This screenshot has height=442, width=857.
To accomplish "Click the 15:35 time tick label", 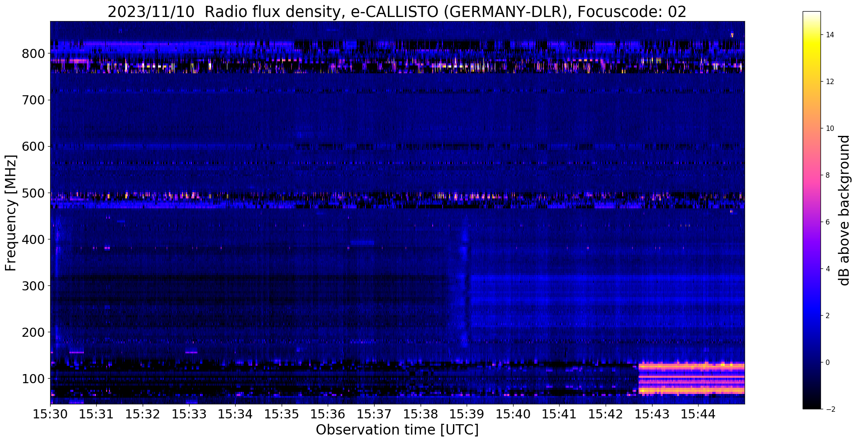I will tap(282, 414).
